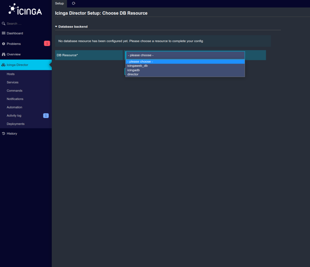Open Automation under Icinga Director

26,107
